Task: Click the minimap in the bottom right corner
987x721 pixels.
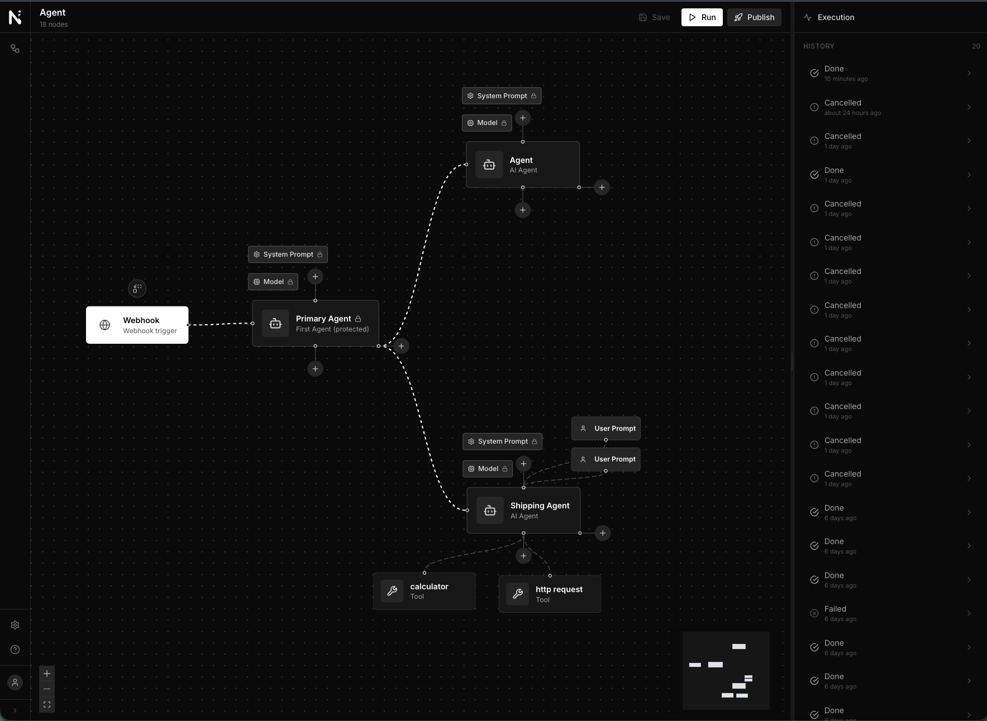Action: (725, 670)
